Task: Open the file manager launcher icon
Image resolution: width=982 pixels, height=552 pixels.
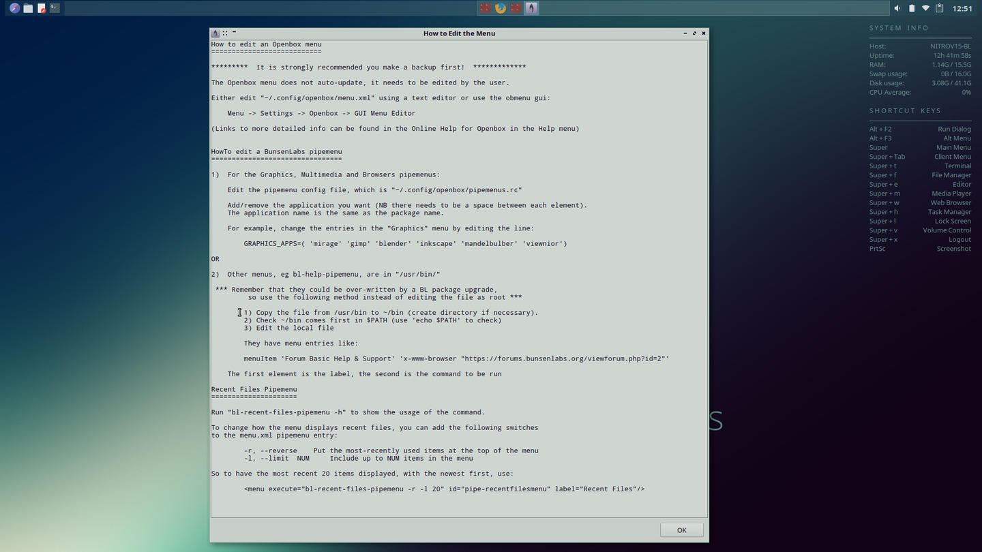Action: [28, 8]
